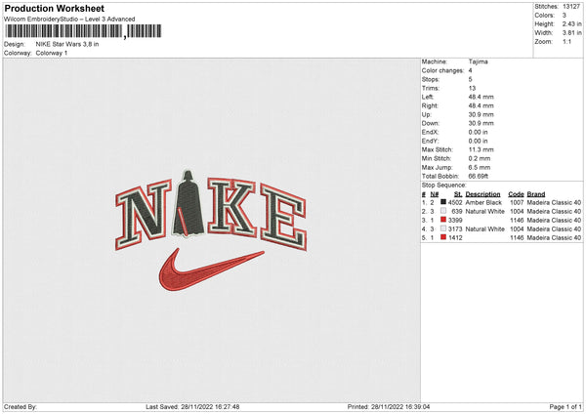Click the red swatch in stop row 5
586x414 pixels.
coord(443,237)
